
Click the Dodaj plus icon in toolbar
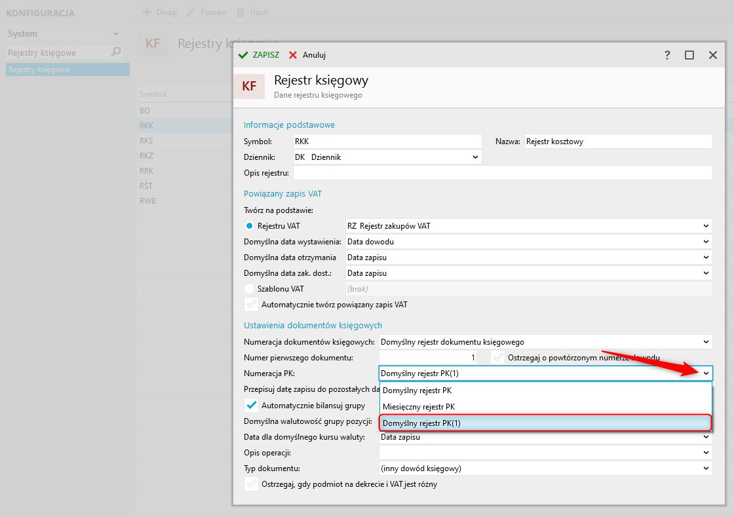pos(147,12)
